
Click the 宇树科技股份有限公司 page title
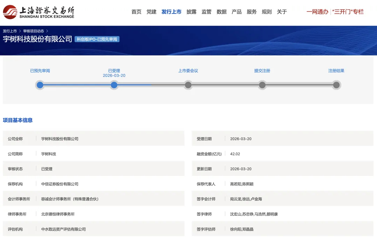37,38
